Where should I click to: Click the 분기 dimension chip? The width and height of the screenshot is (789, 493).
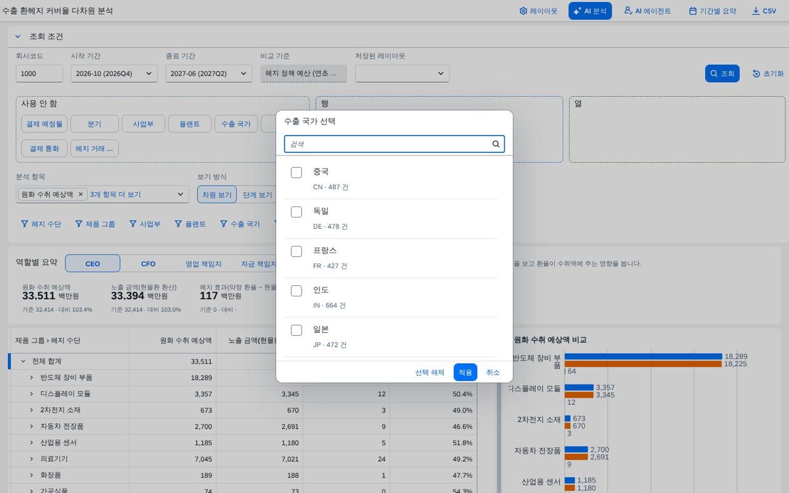(x=94, y=124)
